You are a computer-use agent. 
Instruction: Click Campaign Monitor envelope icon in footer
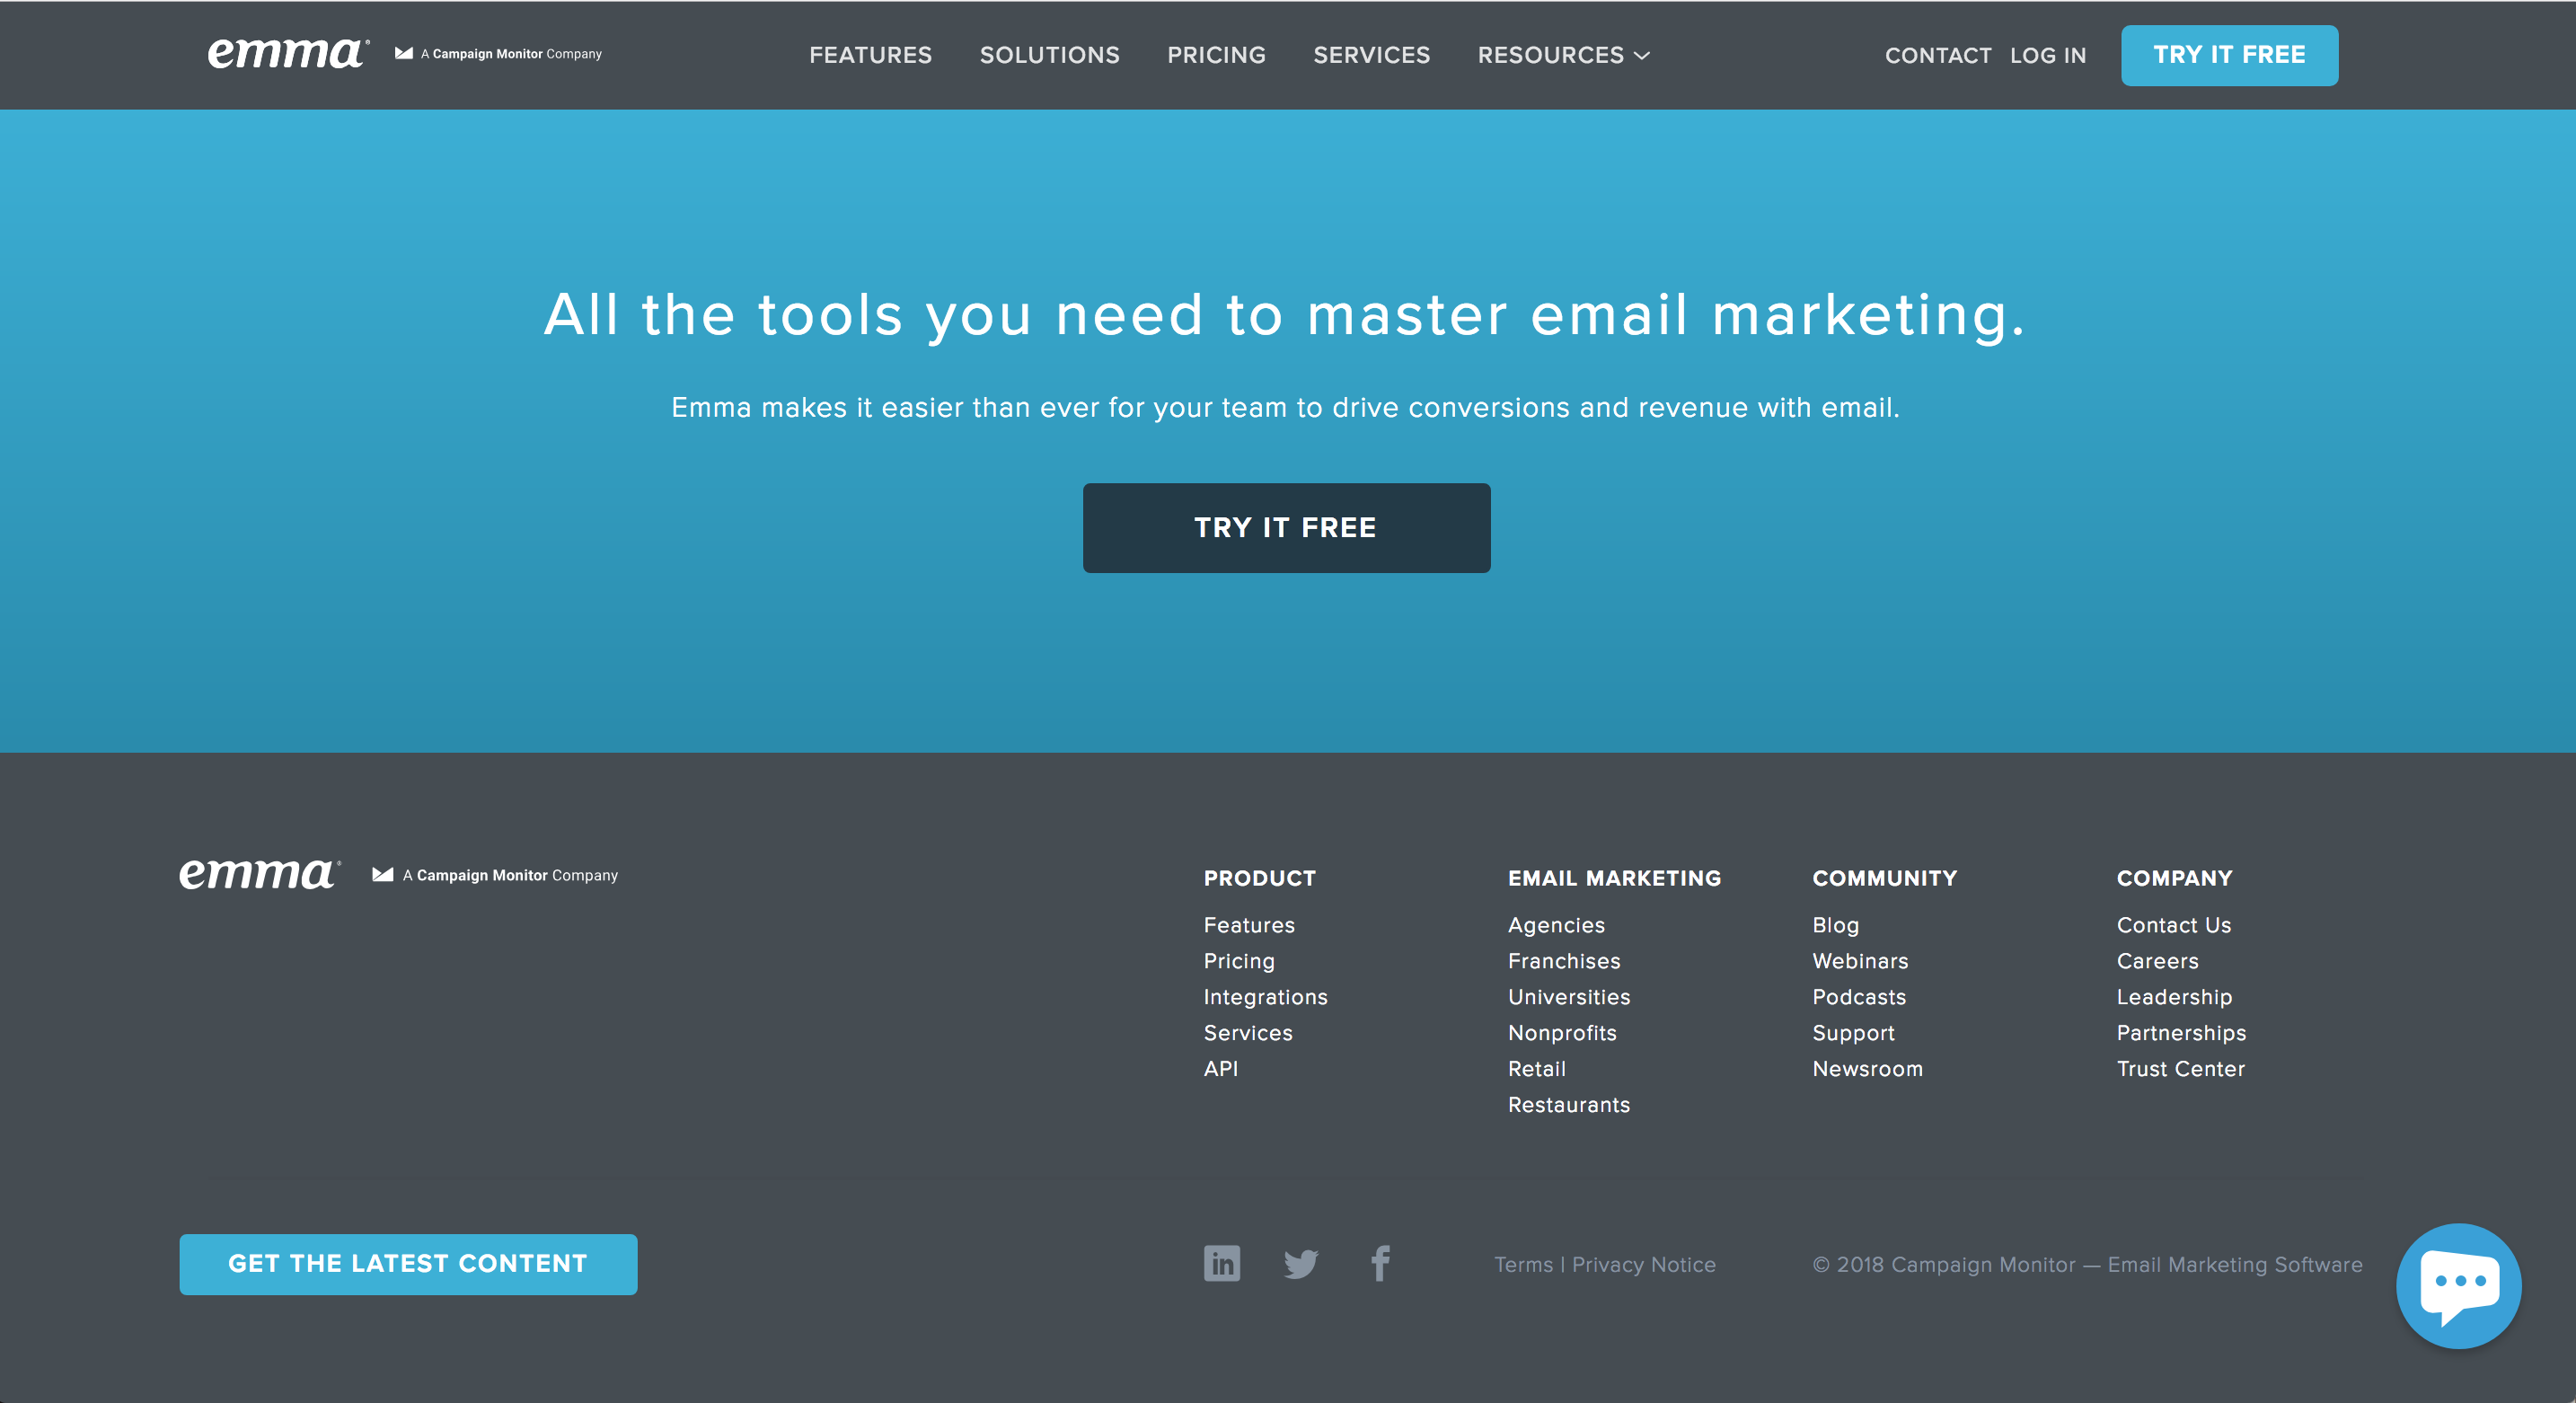click(382, 875)
